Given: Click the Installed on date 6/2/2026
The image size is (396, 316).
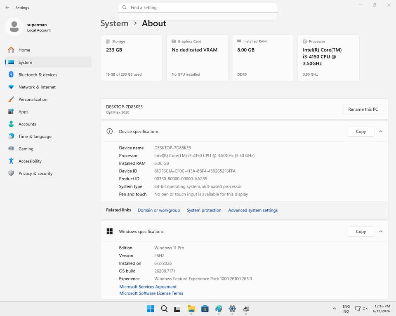Looking at the screenshot, I should coord(163,263).
